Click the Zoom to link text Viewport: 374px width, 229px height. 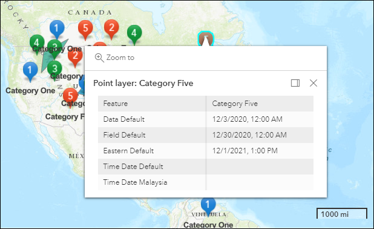coord(120,58)
